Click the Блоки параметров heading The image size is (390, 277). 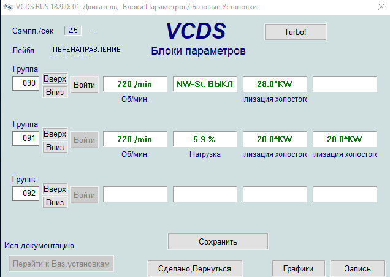pyautogui.click(x=198, y=51)
